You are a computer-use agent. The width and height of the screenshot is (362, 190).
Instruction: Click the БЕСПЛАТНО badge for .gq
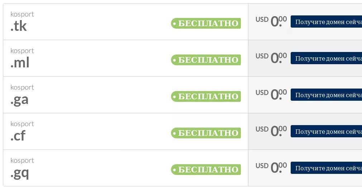tap(206, 170)
